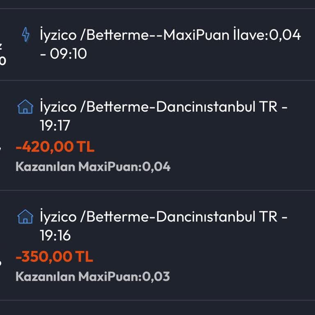Click the house icon of the 19:17 transaction
Viewport: 315px width, 315px height.
point(25,107)
